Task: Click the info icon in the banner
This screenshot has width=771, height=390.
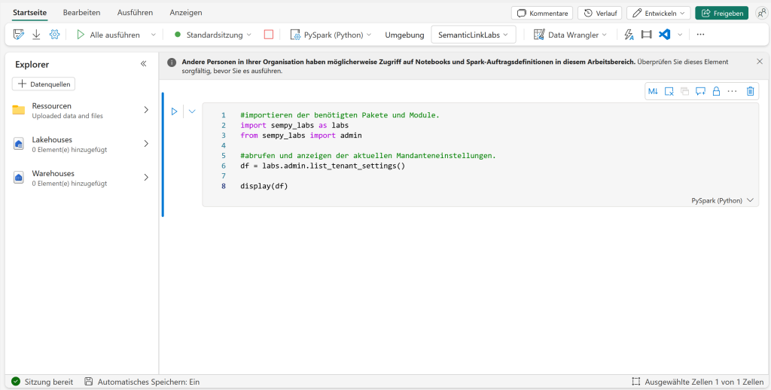Action: pos(171,62)
